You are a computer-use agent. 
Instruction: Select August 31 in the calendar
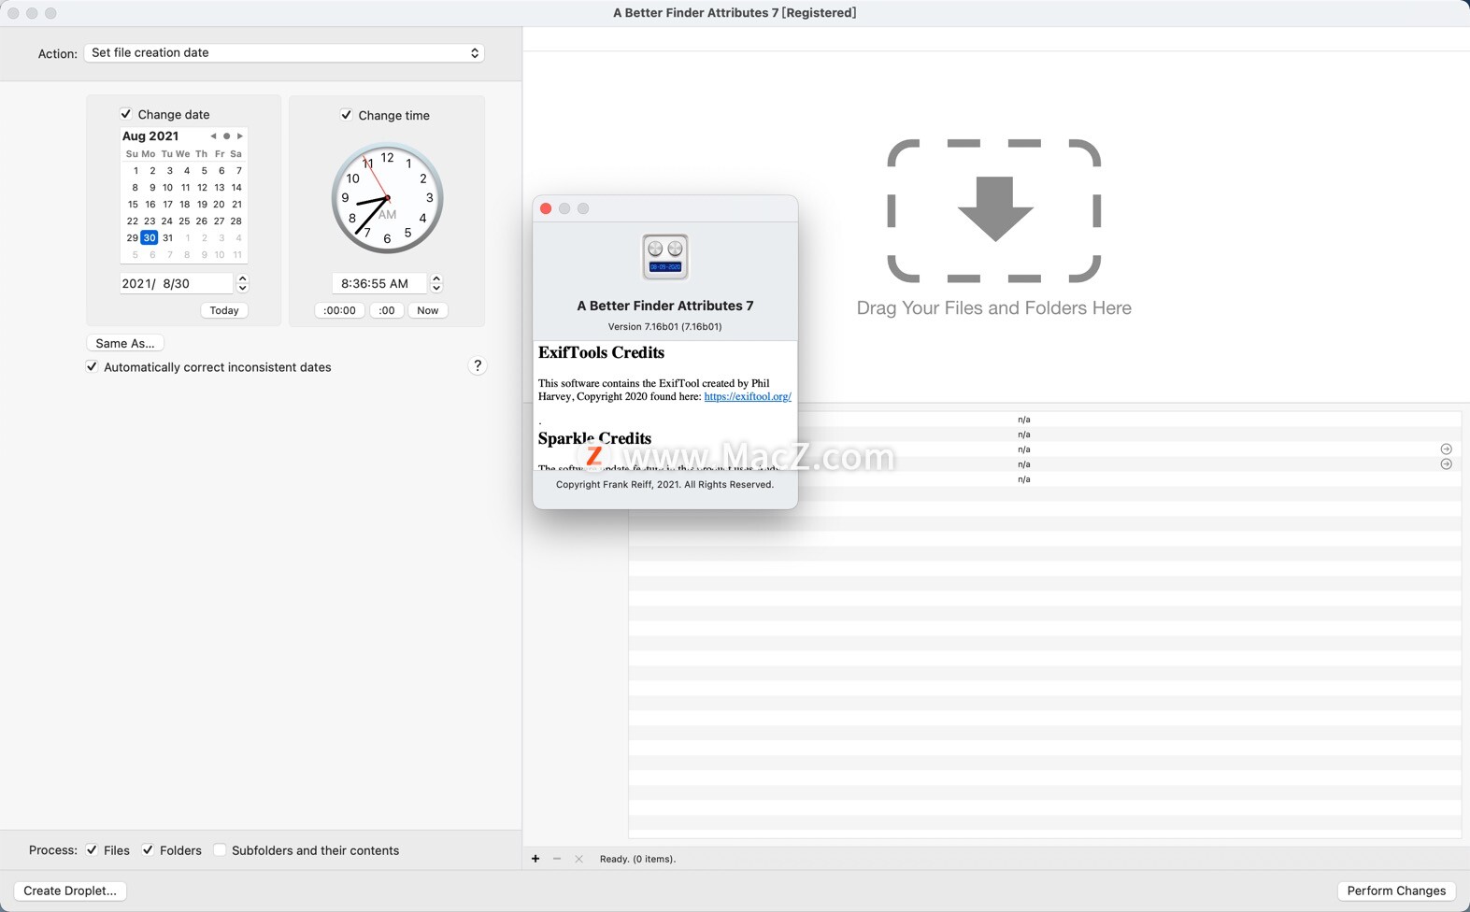(167, 238)
